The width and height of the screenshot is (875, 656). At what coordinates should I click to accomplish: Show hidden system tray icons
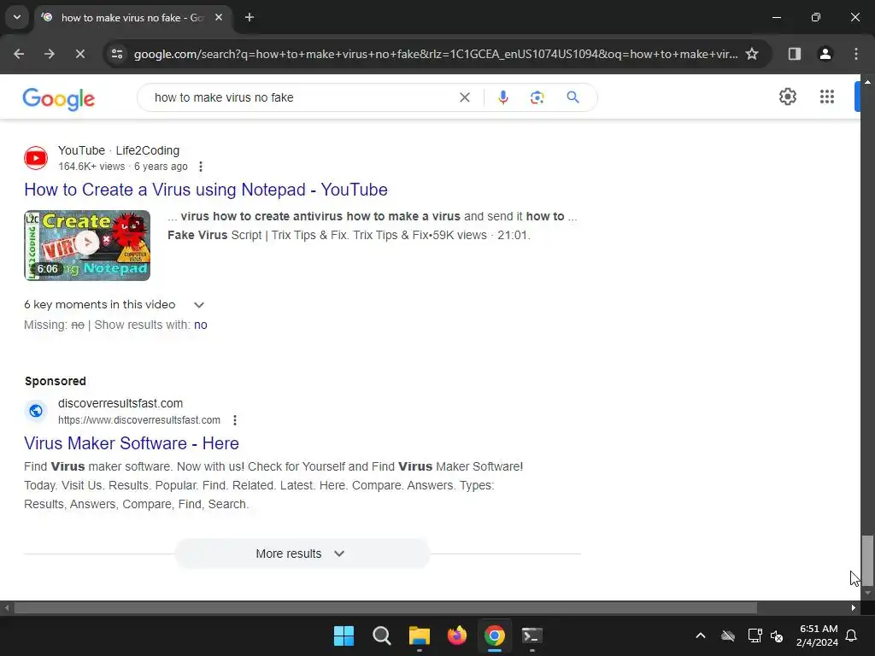701,635
